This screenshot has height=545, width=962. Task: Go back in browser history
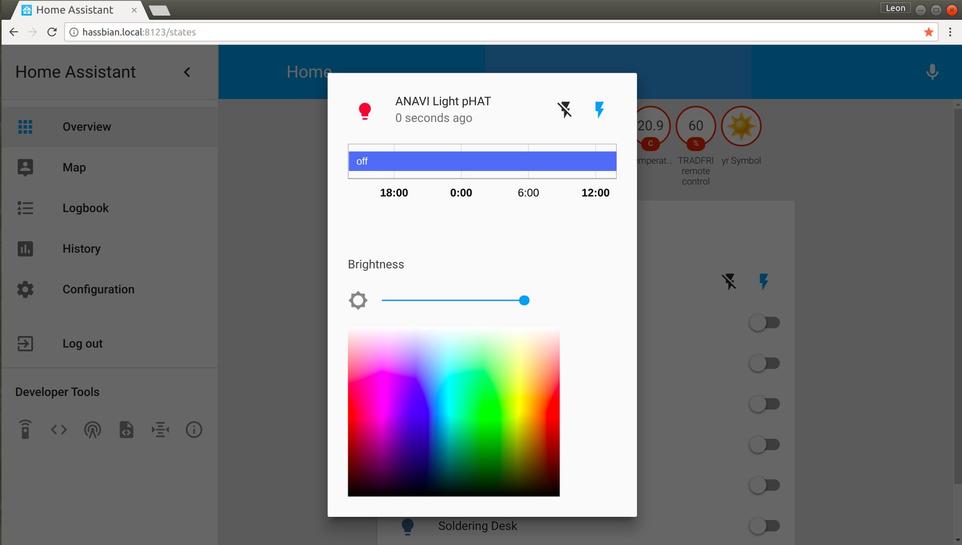14,32
